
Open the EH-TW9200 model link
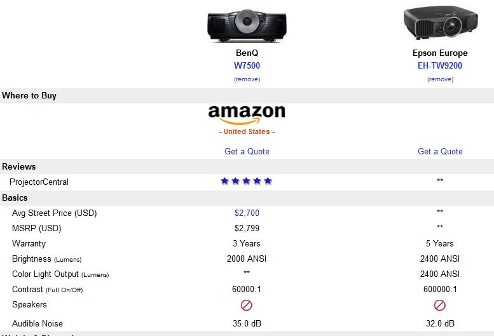point(440,65)
